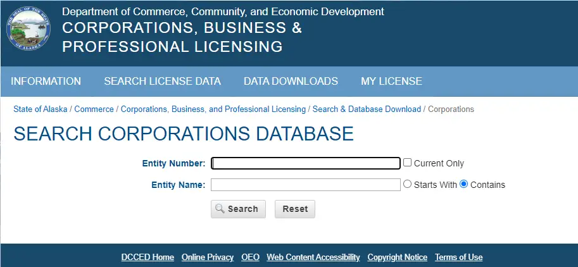This screenshot has height=267, width=578.
Task: Visit the DCCED Home footer link
Action: [x=148, y=257]
